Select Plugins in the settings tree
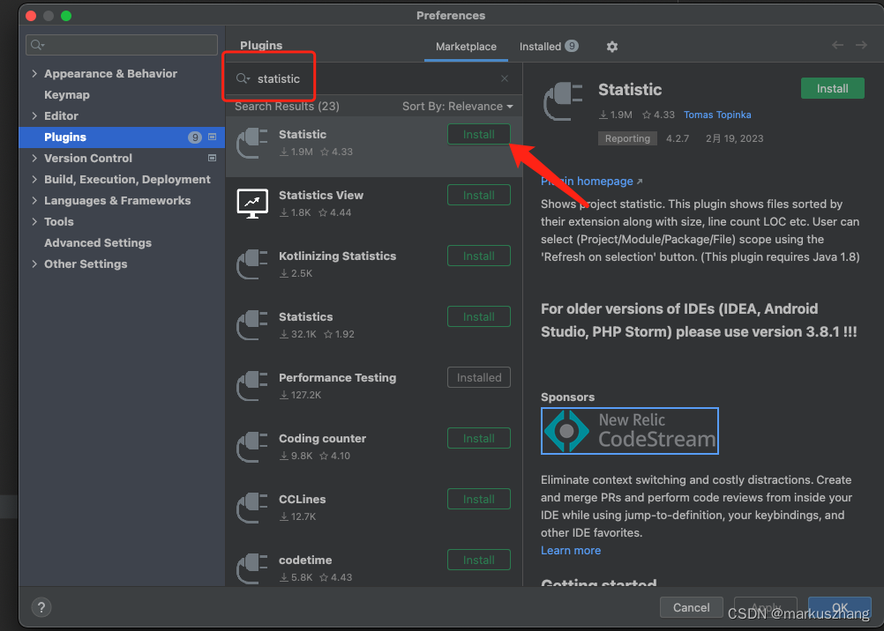The height and width of the screenshot is (631, 884). 122,137
